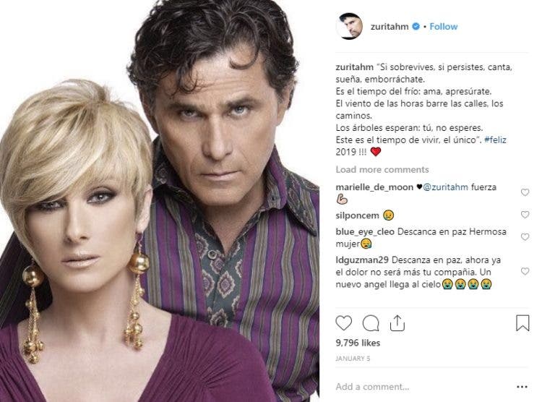
Task: Open the three-dot more options menu
Action: tap(522, 387)
